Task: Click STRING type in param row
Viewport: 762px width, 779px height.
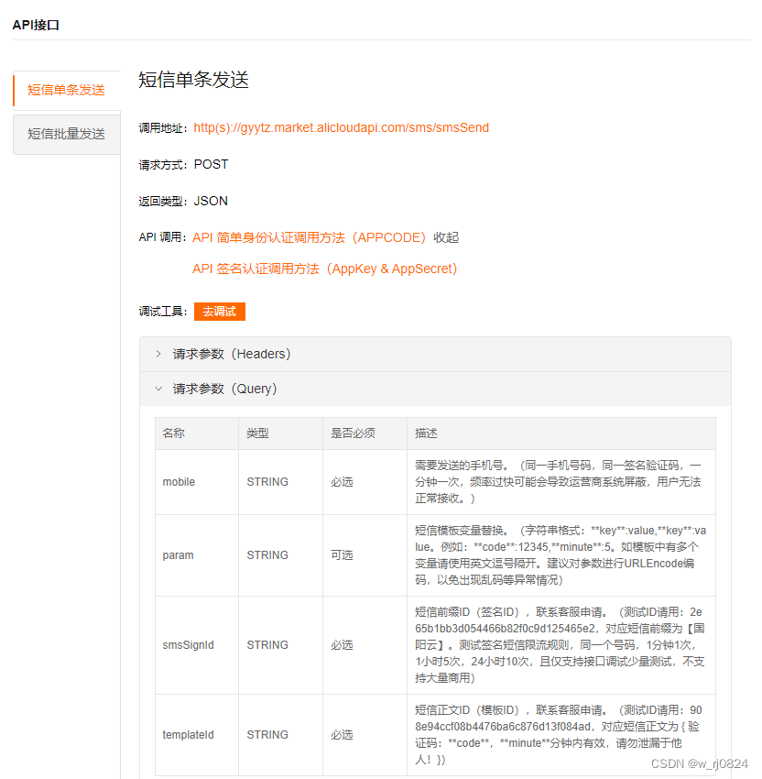Action: coord(267,555)
